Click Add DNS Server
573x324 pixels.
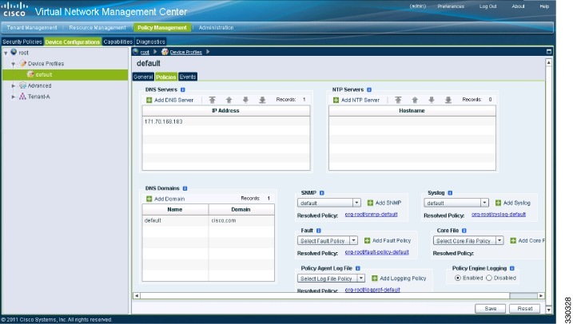[x=170, y=100]
